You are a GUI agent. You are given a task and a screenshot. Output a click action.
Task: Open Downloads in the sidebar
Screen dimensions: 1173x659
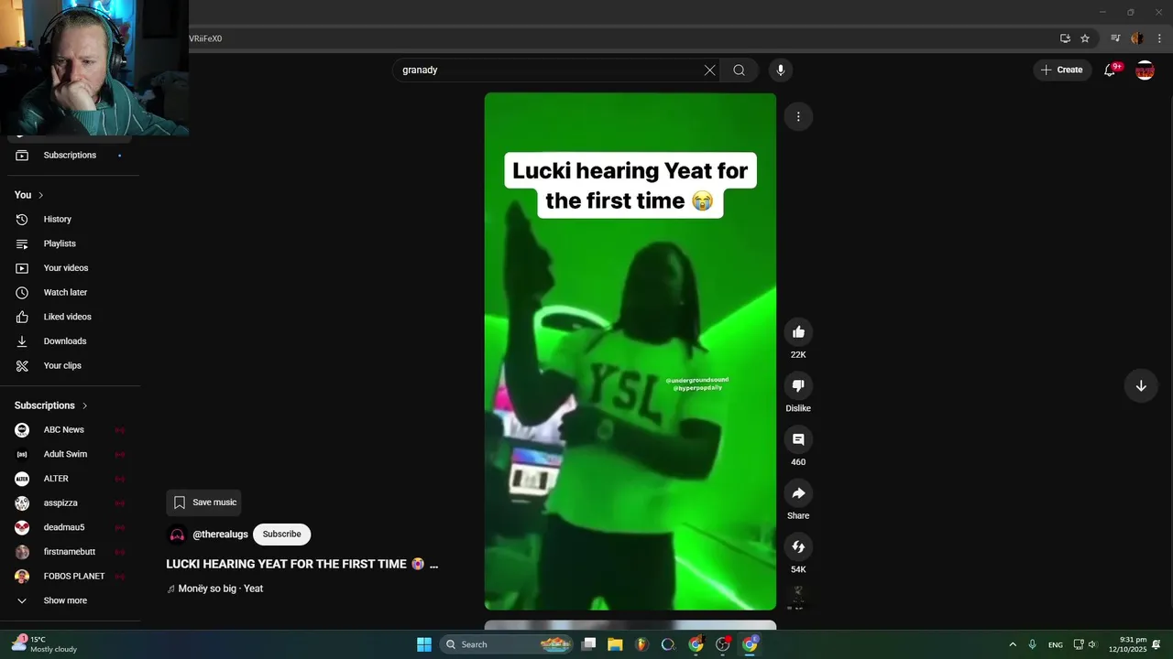coord(71,341)
